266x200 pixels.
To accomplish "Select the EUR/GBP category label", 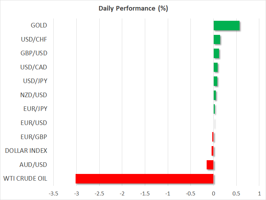I will 35,137.
